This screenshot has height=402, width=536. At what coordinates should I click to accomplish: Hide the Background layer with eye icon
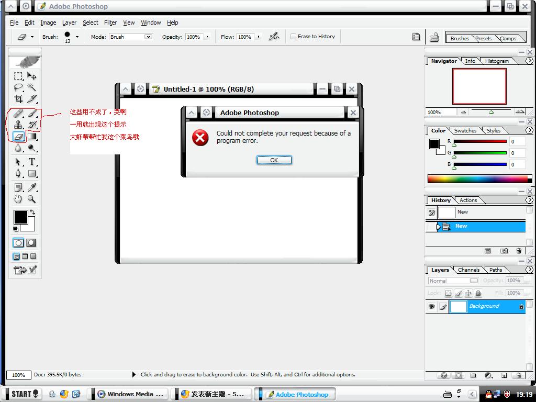431,307
